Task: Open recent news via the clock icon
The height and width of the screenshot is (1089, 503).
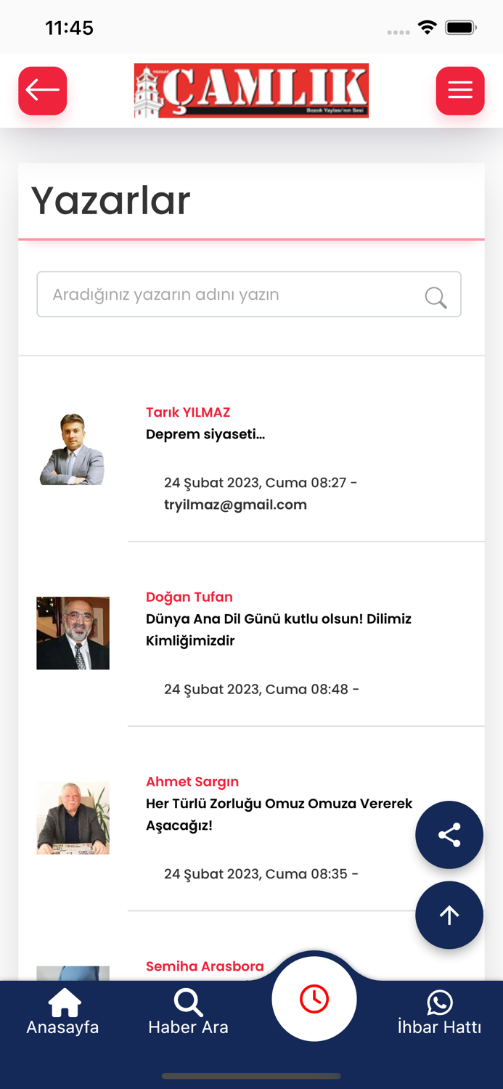Action: 314,999
